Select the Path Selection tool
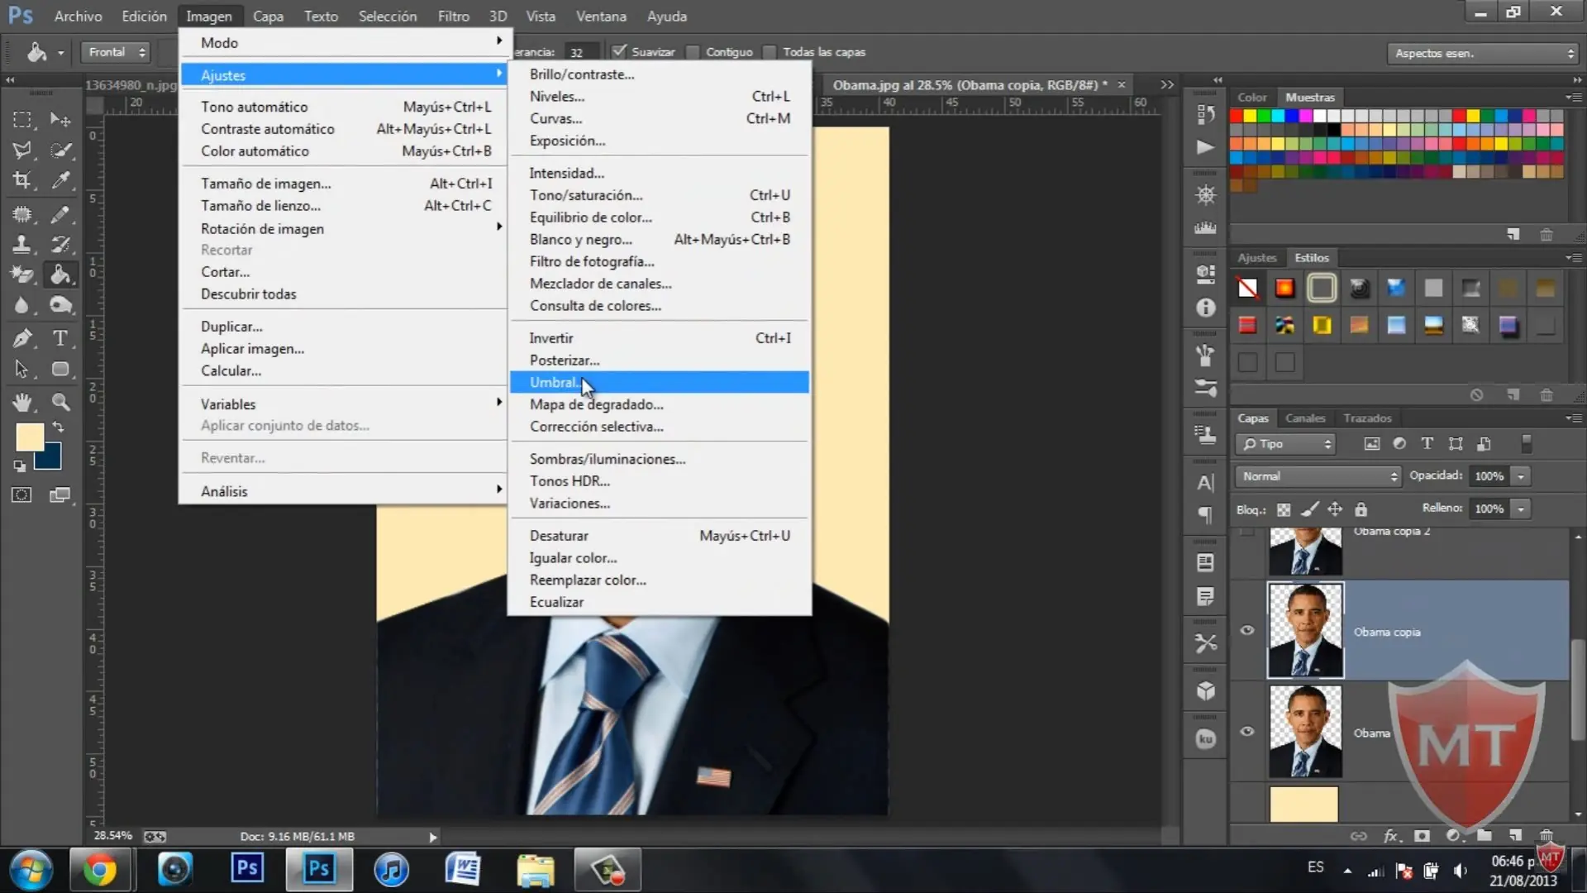 tap(22, 369)
